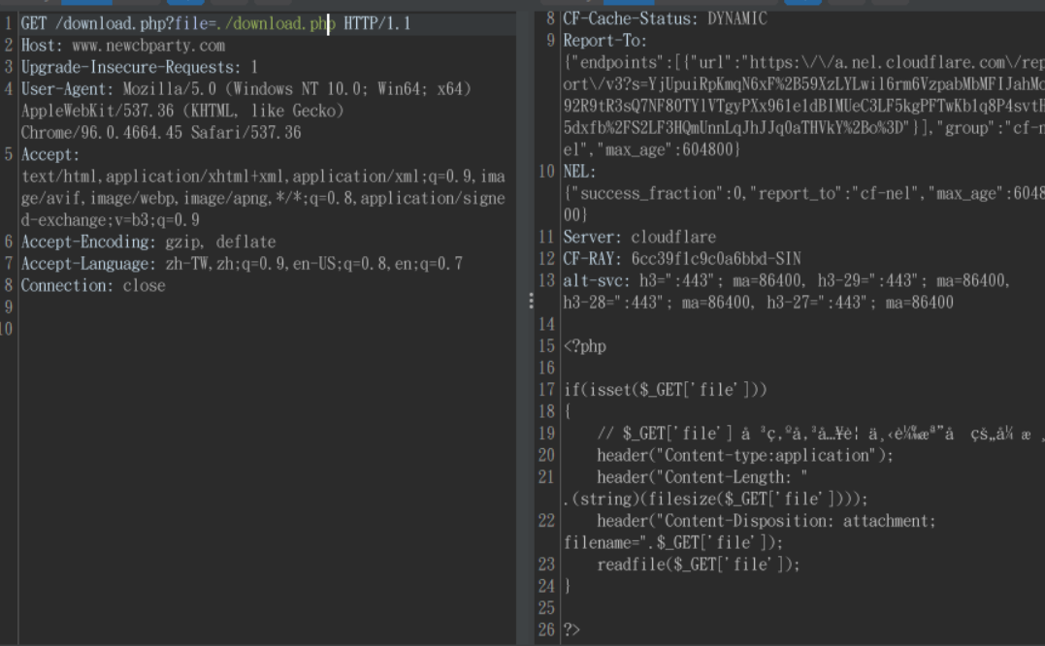Click the Server: cloudflare response header

pyautogui.click(x=639, y=238)
